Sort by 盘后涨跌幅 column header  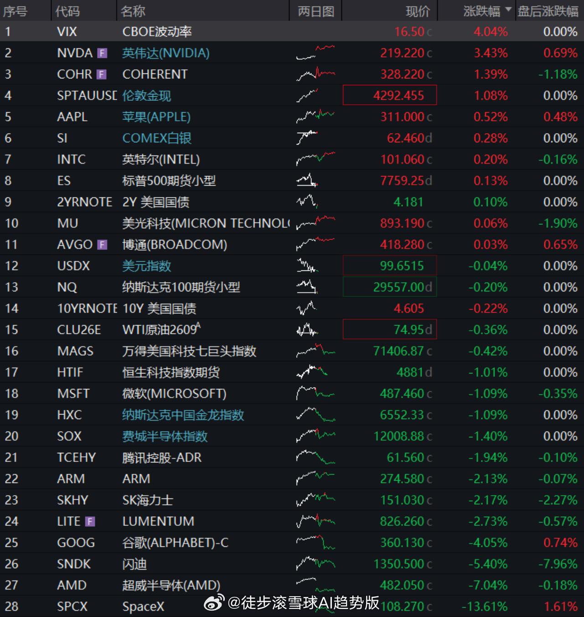(x=548, y=11)
